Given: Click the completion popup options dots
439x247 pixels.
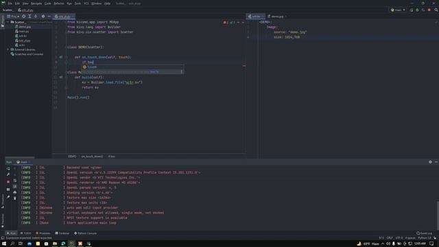Looking at the screenshot, I should (182, 71).
